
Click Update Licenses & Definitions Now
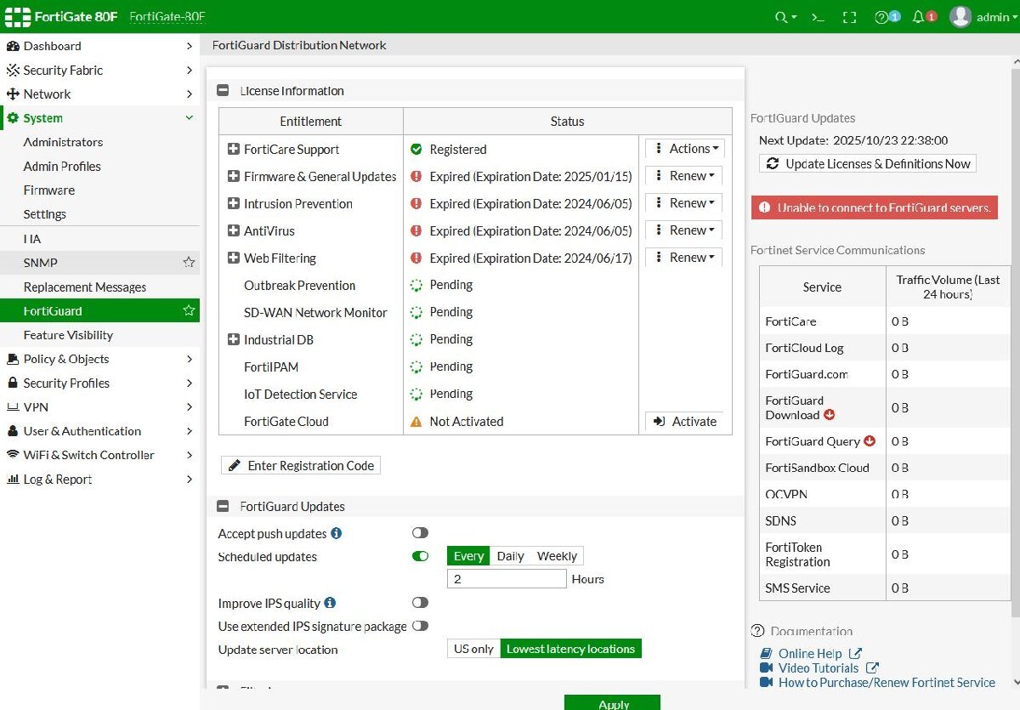868,163
